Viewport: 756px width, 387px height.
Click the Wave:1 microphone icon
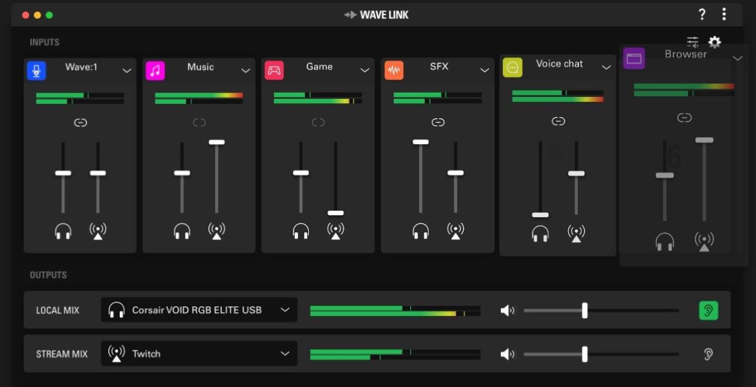37,70
